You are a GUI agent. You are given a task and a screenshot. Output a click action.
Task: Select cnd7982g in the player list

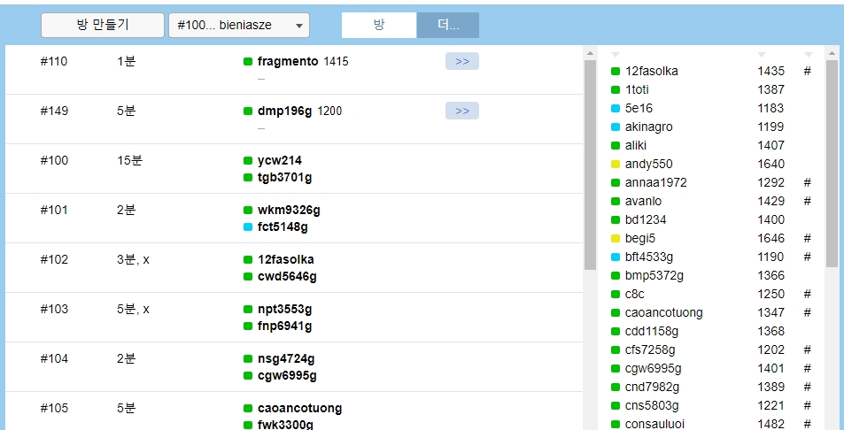[652, 387]
